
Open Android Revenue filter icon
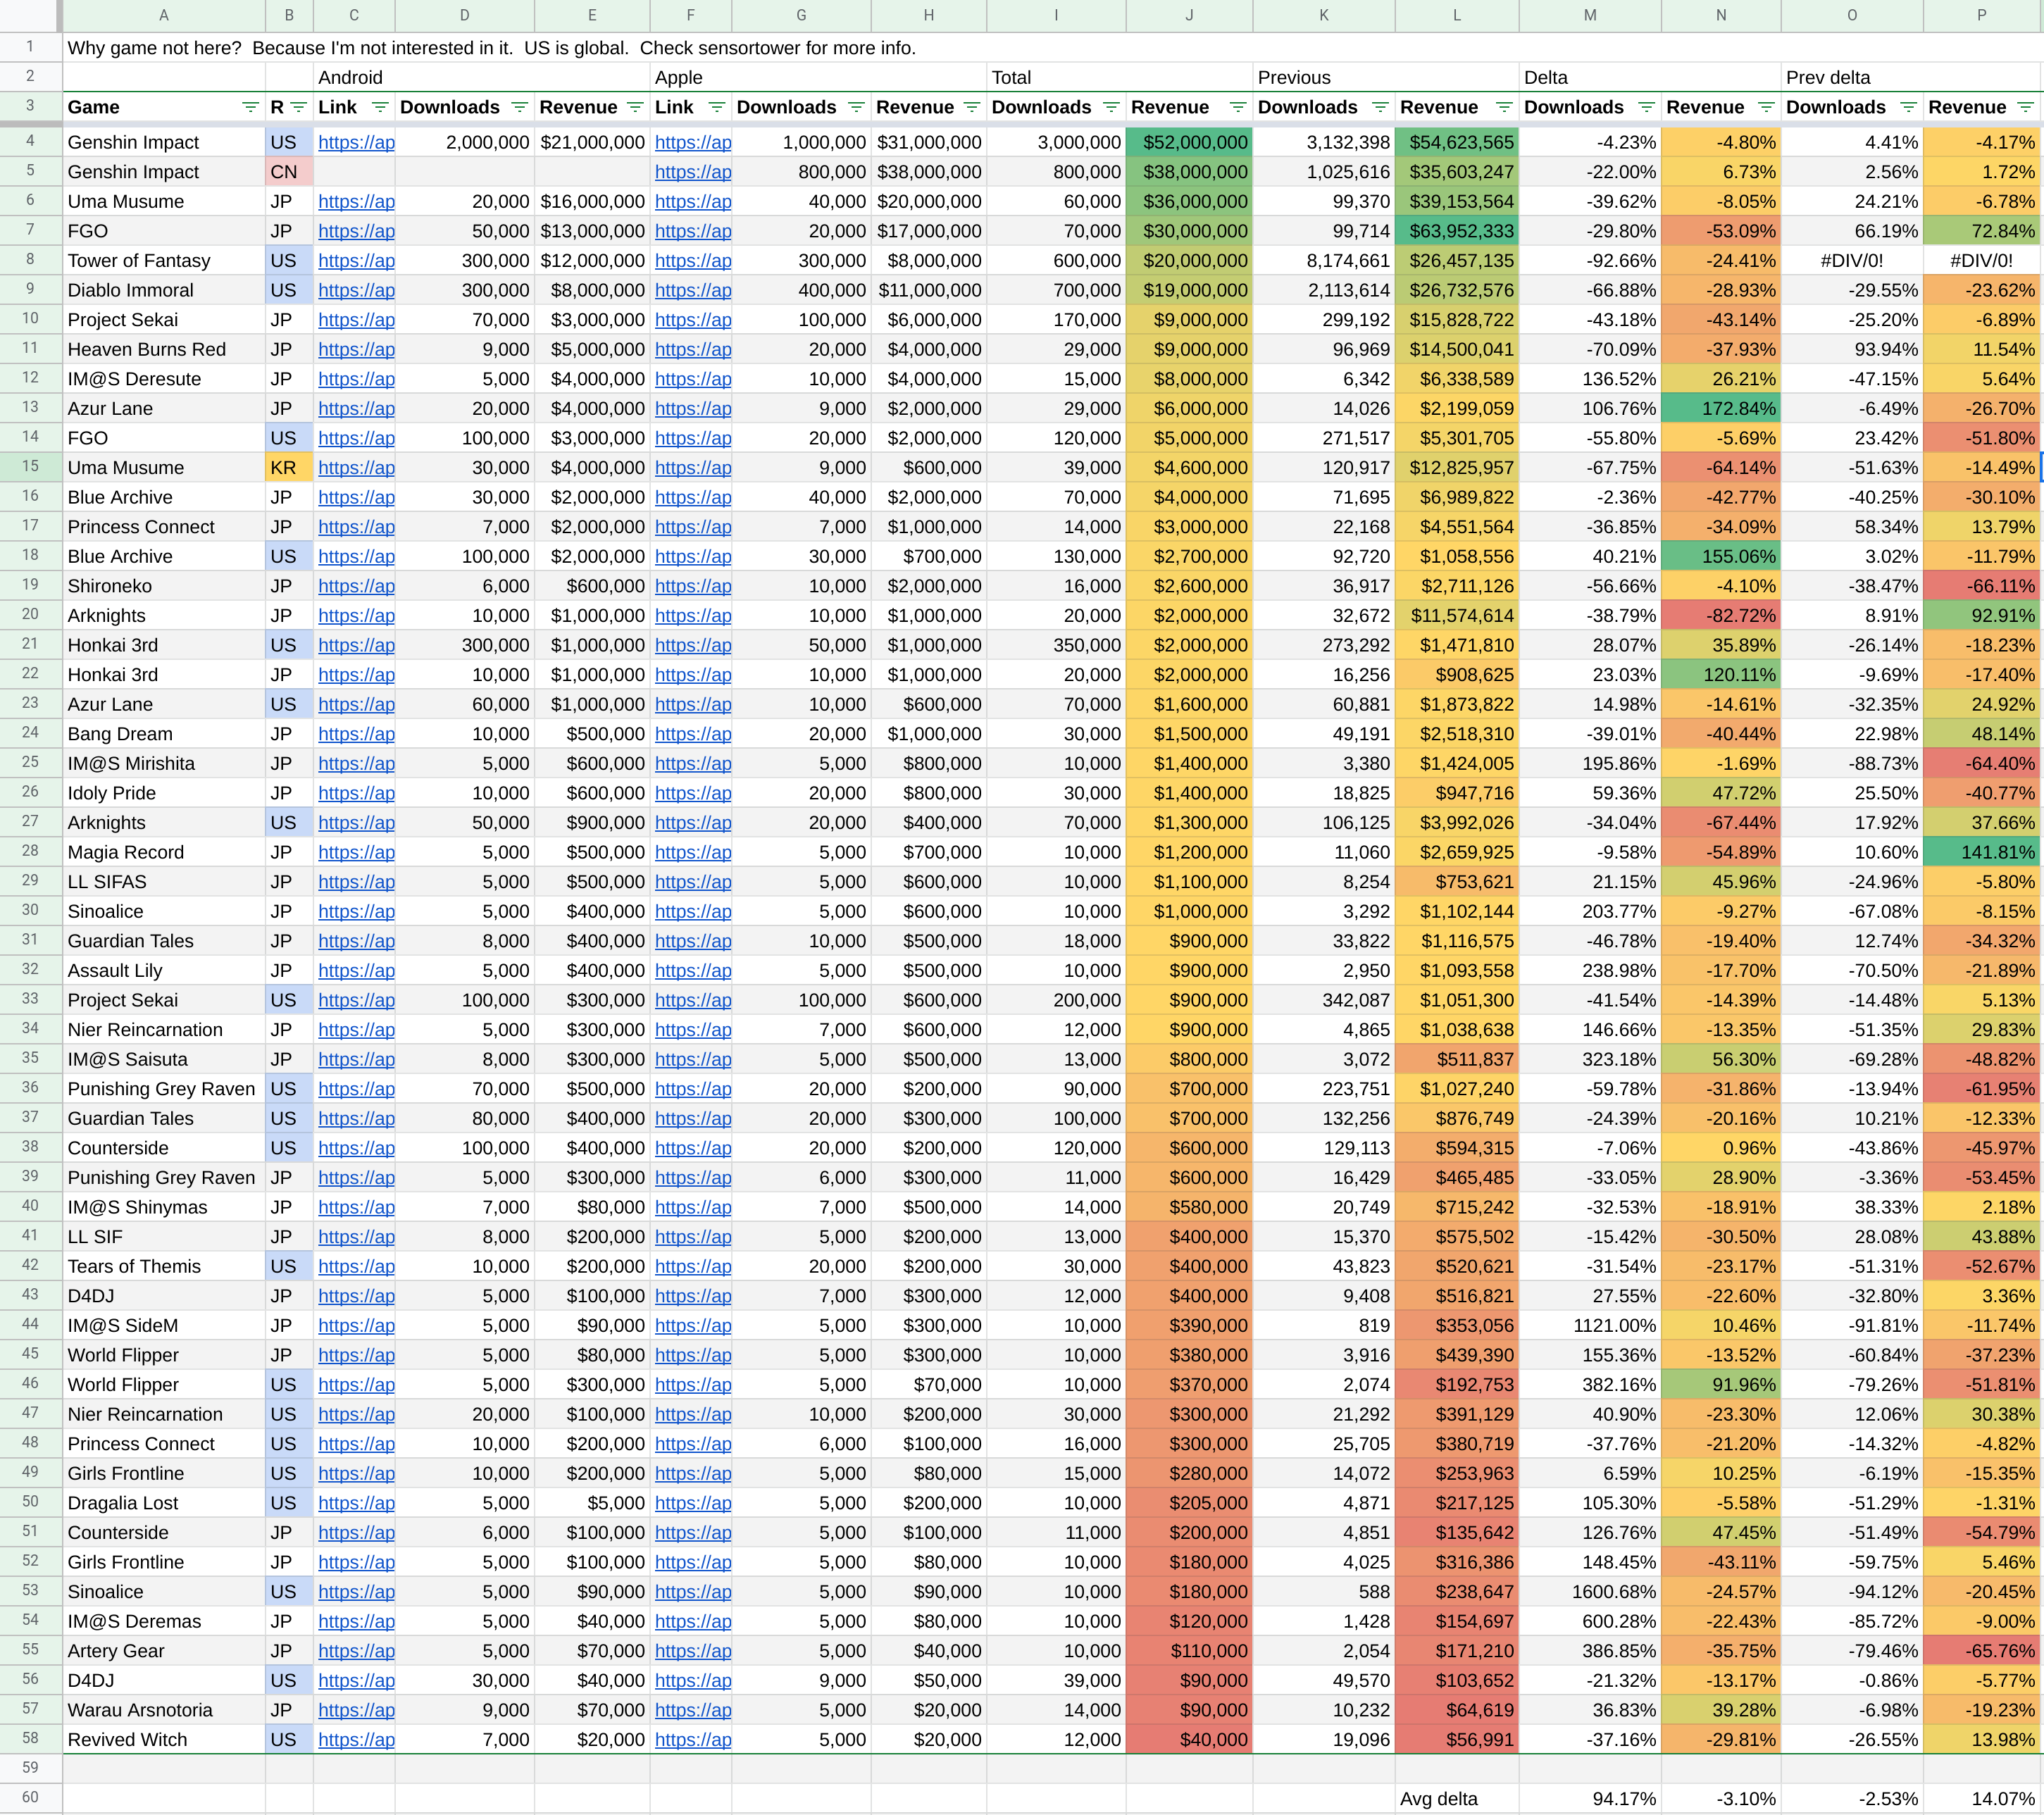[x=635, y=107]
